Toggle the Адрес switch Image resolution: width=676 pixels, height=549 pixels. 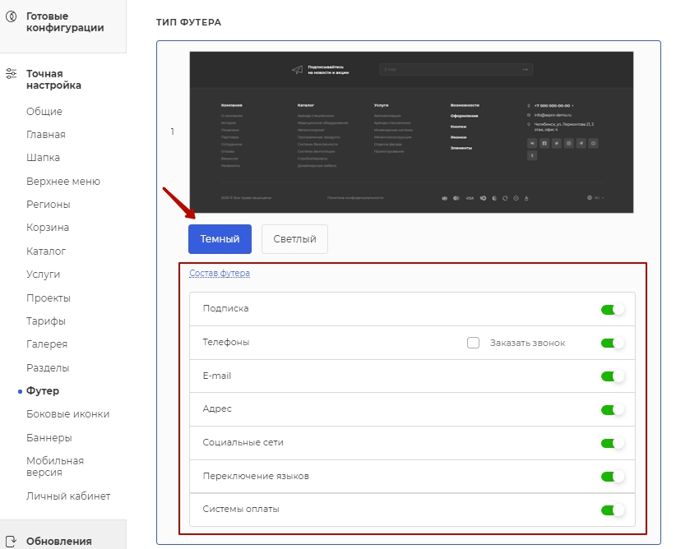point(613,410)
